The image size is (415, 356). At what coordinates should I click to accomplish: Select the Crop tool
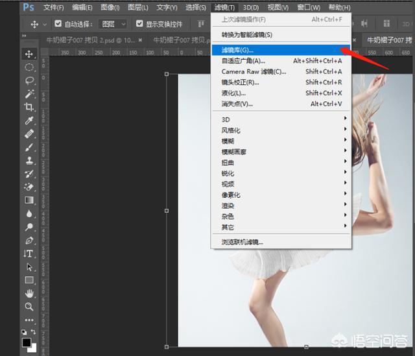coord(29,107)
